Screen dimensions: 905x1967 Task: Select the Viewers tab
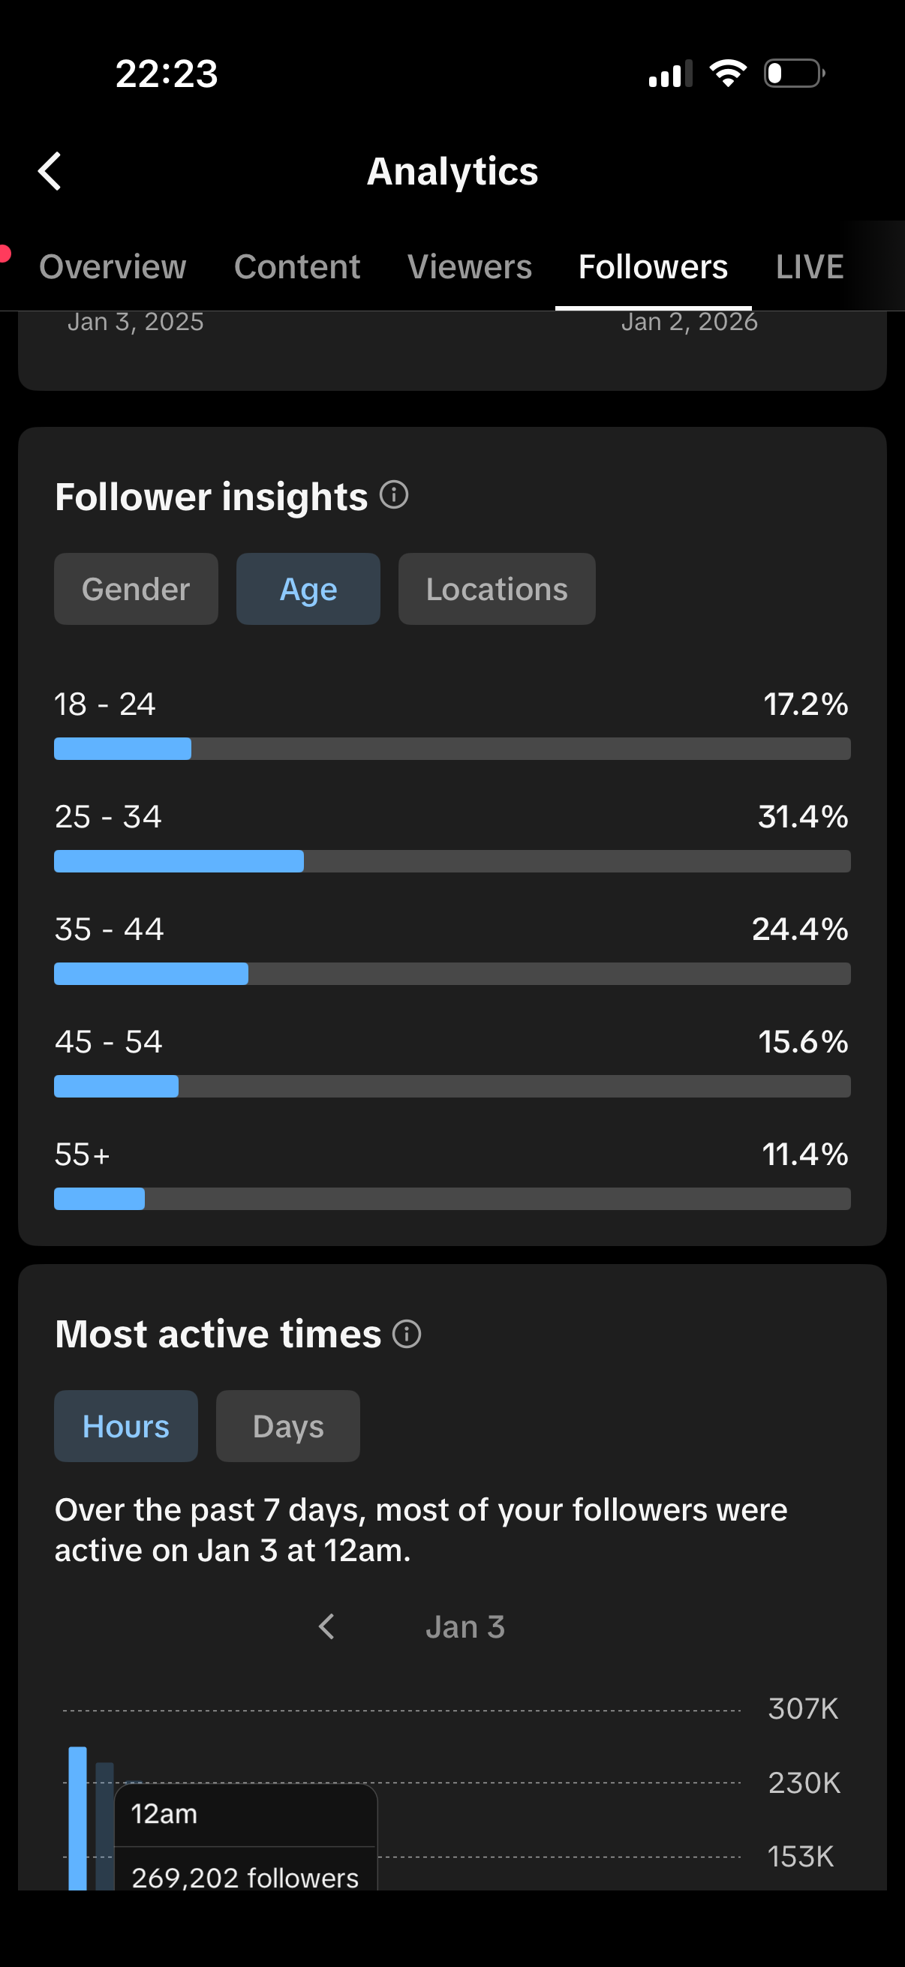(470, 266)
